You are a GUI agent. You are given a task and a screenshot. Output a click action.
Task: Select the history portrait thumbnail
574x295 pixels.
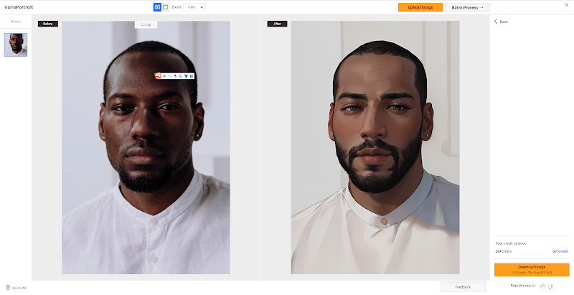tap(16, 45)
